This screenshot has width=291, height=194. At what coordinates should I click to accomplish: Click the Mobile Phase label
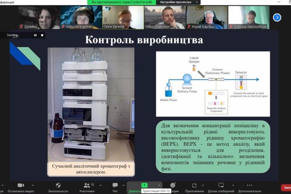click(x=168, y=100)
